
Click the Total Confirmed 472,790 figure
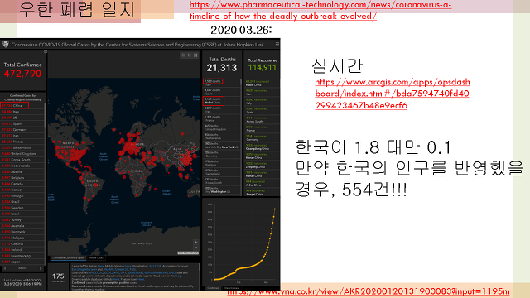coord(22,74)
